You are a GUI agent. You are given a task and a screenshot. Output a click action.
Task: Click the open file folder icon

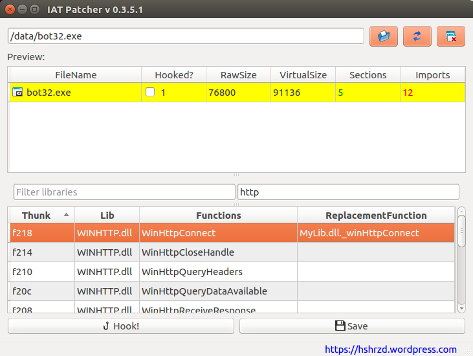pyautogui.click(x=384, y=36)
